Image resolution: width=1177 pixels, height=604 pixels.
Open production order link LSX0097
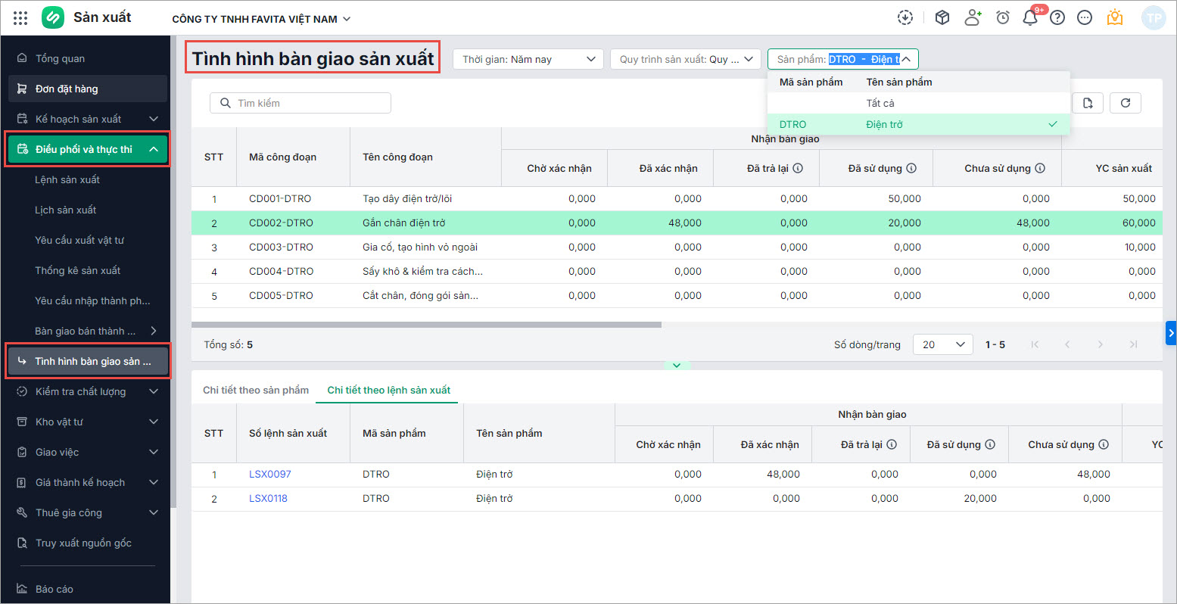[269, 474]
